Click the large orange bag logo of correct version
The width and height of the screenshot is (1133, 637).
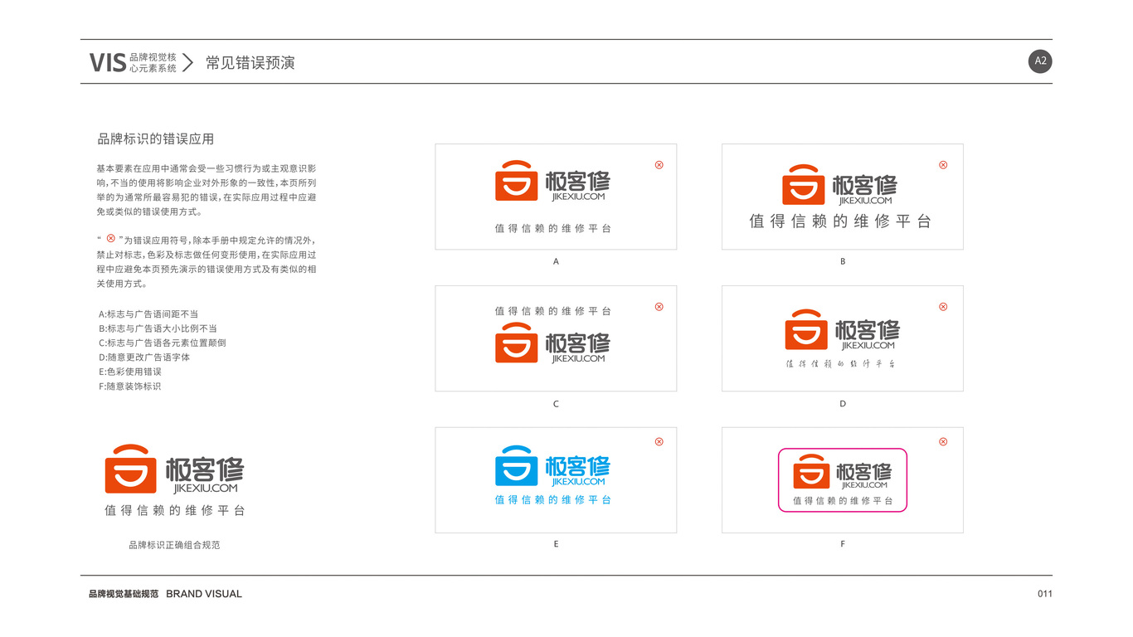tap(131, 469)
